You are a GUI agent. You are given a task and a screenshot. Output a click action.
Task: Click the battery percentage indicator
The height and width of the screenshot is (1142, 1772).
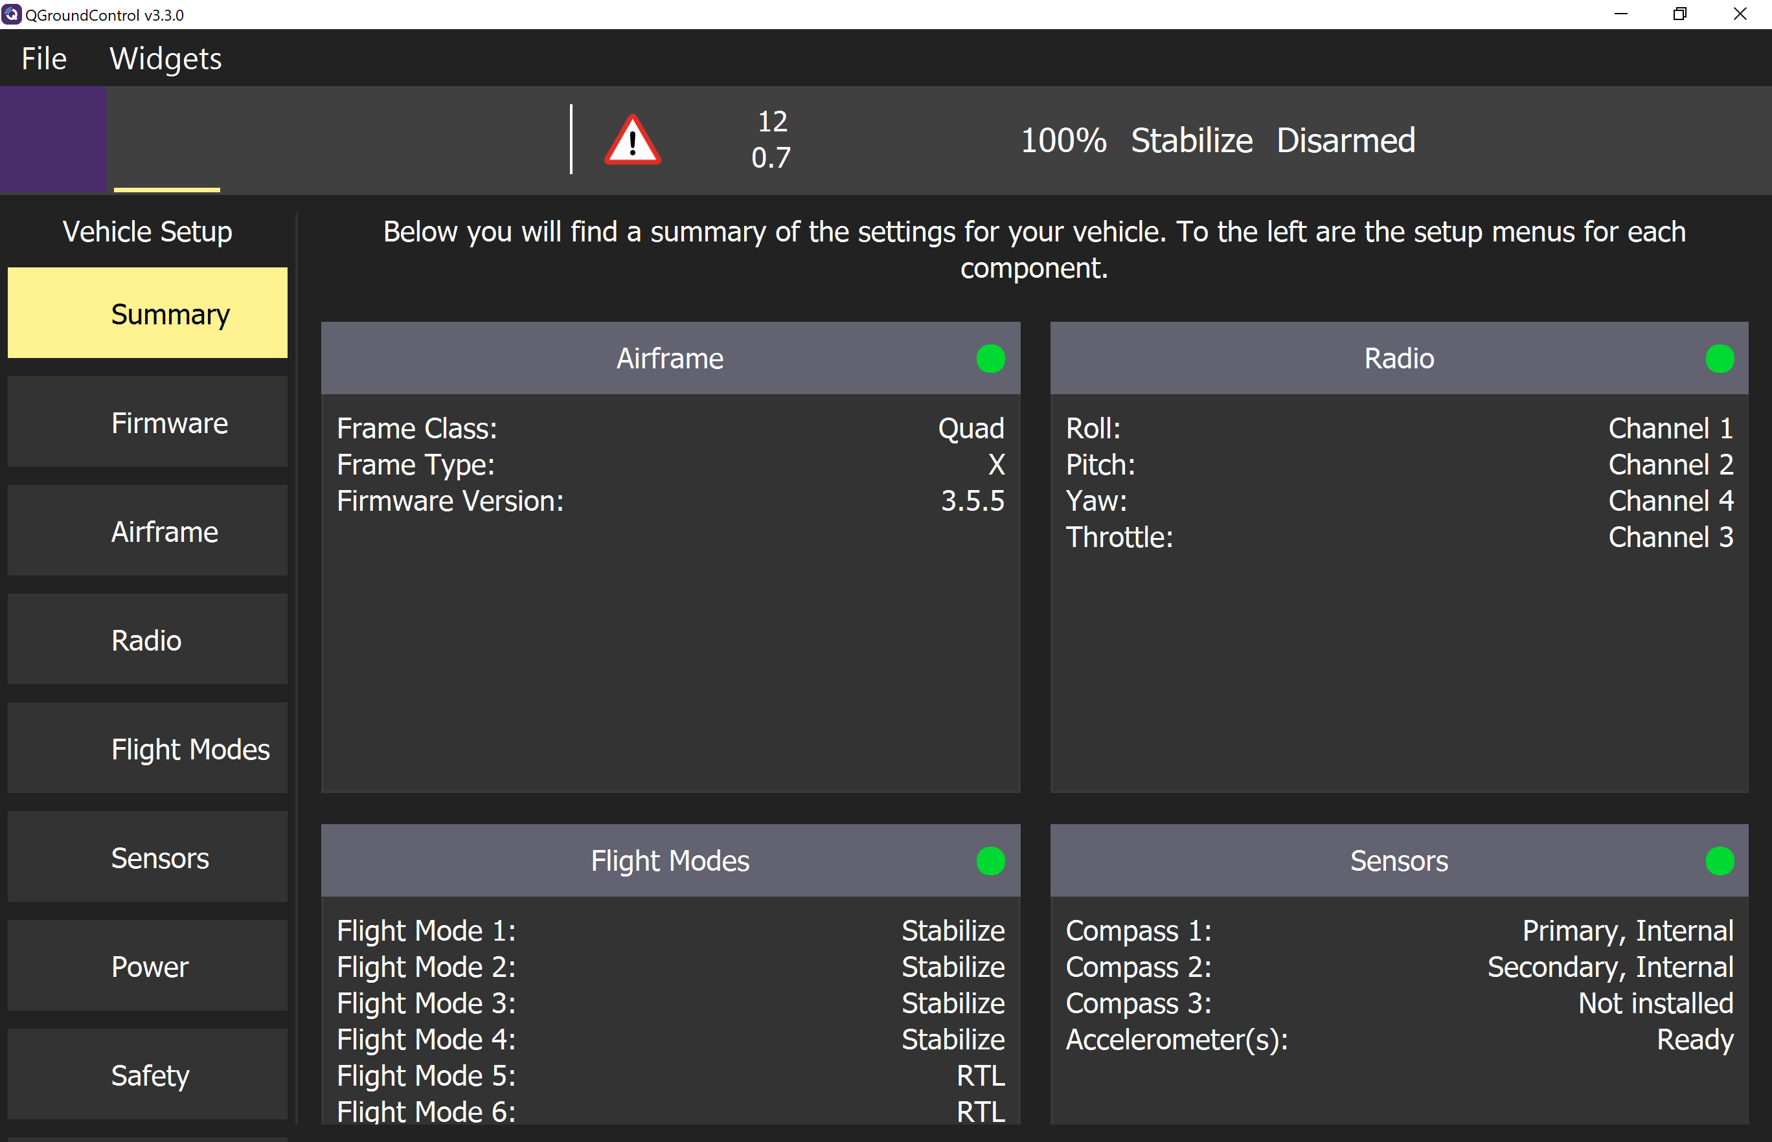[x=1063, y=140]
